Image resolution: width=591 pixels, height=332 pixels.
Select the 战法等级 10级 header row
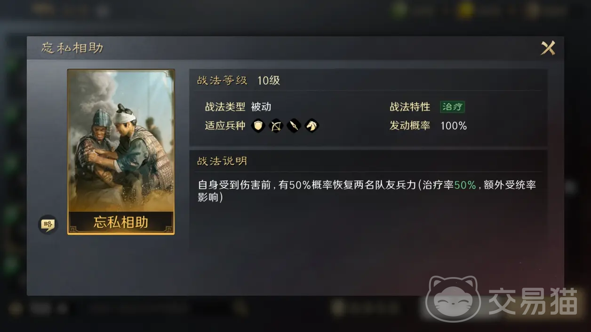pyautogui.click(x=368, y=80)
